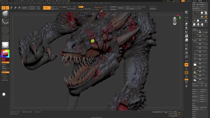Open the Texture Off selector
Viewport: 210px width, 118px height.
click(x=5, y=38)
